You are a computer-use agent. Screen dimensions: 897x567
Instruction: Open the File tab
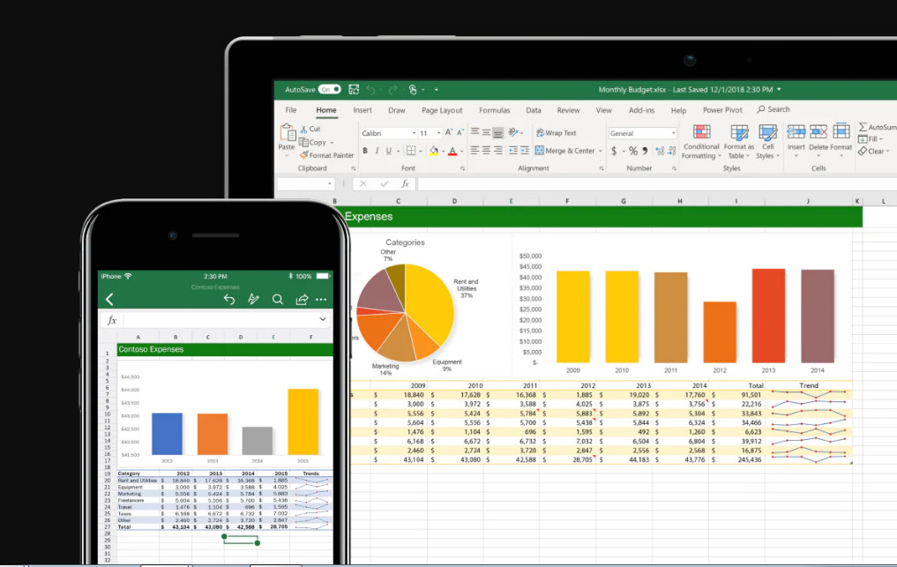(x=290, y=110)
